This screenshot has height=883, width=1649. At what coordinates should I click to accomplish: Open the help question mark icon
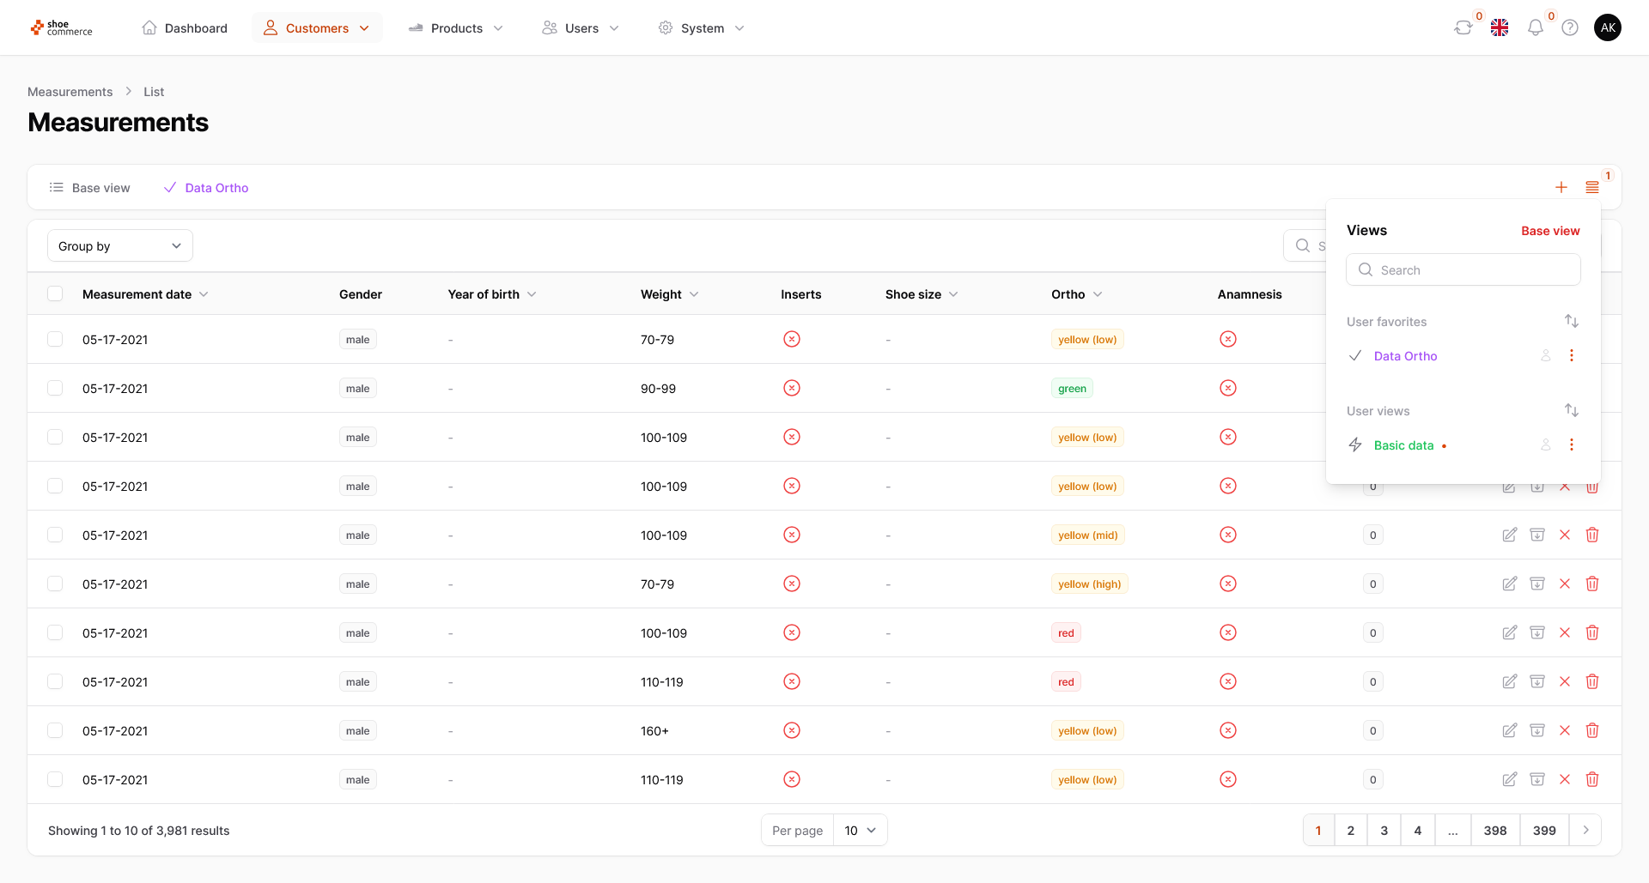[x=1570, y=28]
